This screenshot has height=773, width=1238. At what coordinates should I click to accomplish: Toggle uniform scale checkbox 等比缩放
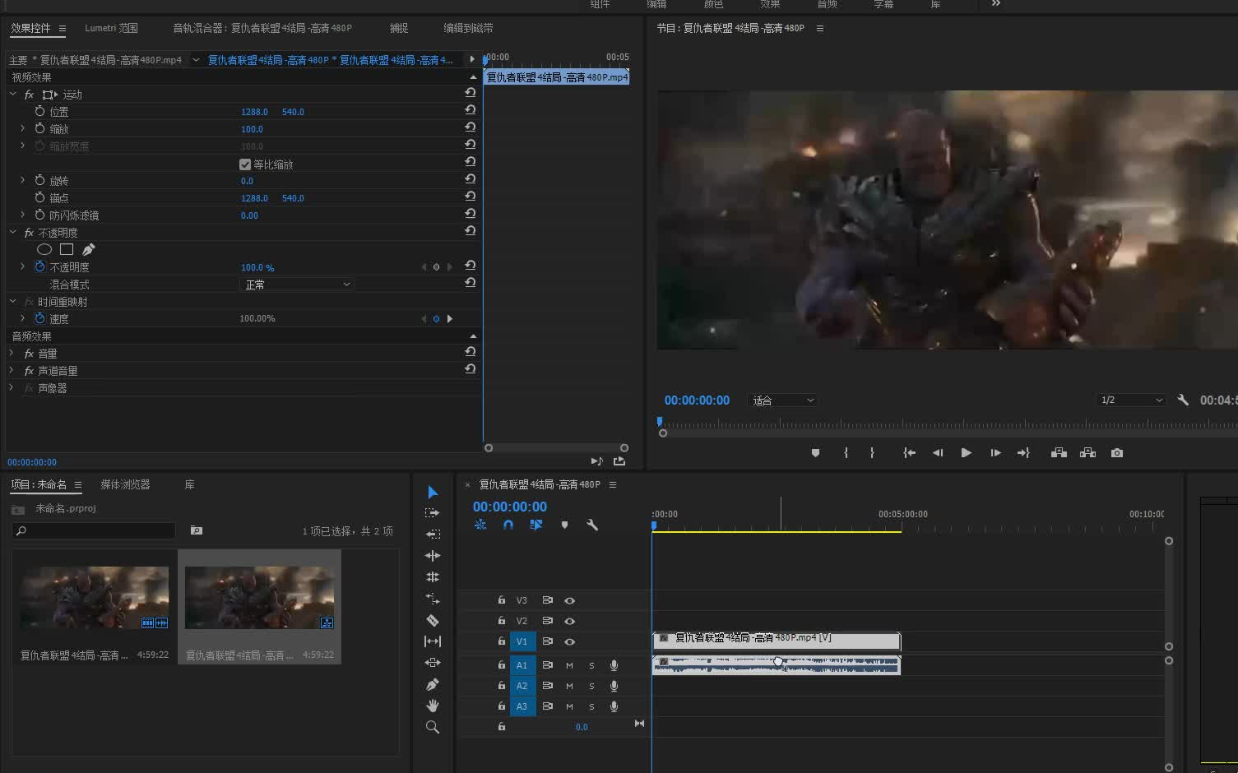tap(244, 164)
